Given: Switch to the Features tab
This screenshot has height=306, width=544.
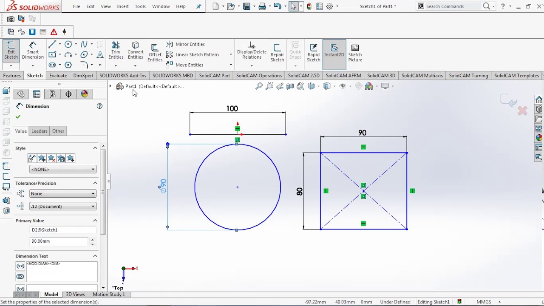Looking at the screenshot, I should [x=12, y=76].
